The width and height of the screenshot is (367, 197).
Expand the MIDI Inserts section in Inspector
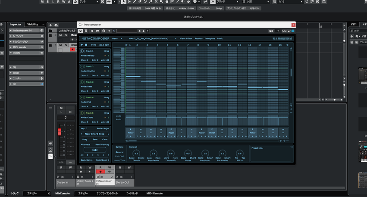(26, 47)
